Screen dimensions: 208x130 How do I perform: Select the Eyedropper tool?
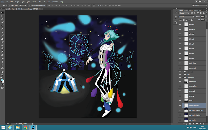tap(2, 29)
